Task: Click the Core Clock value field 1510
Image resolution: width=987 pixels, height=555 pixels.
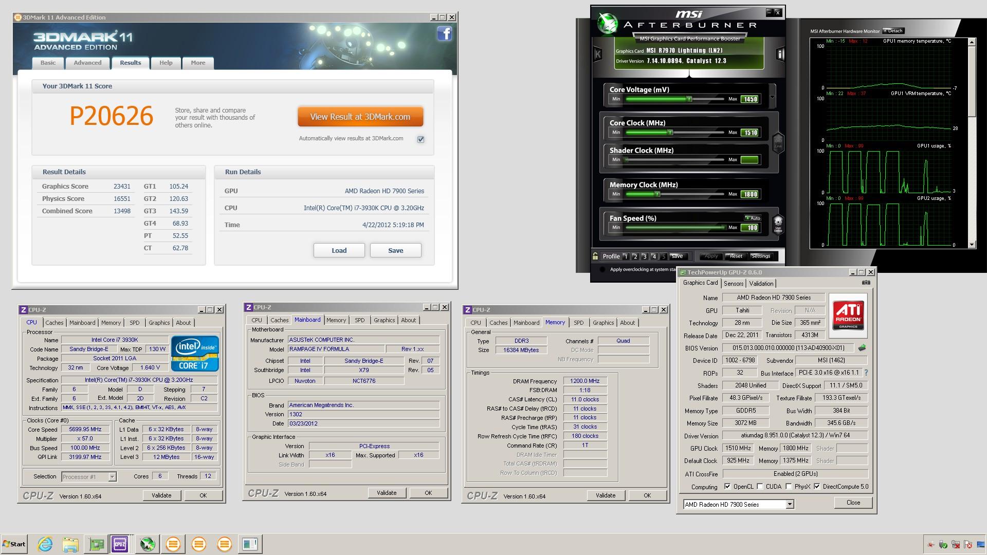Action: [x=750, y=133]
